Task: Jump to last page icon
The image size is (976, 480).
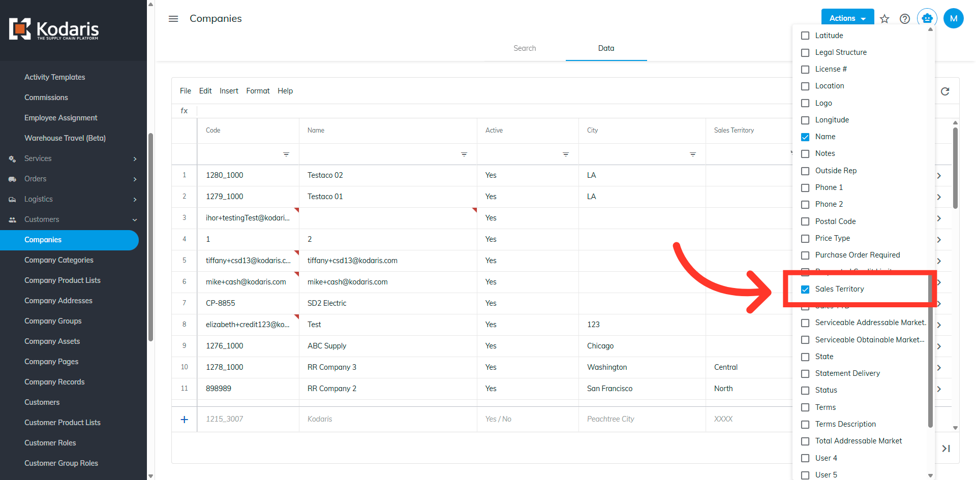Action: 946,449
